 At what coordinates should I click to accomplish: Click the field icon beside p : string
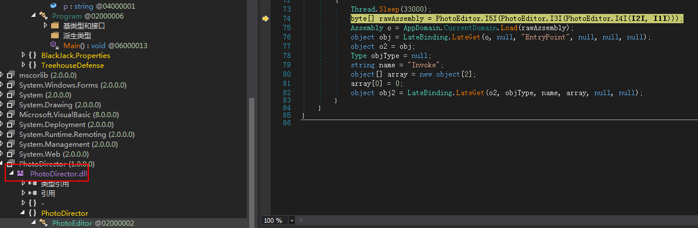pos(54,6)
